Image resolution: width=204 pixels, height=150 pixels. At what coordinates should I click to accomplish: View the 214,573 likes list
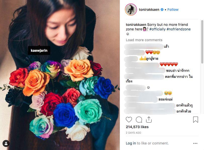[137, 127]
